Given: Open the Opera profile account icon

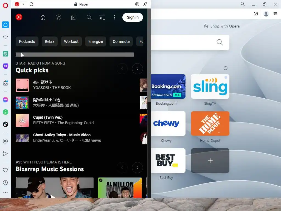Looking at the screenshot, I should (x=266, y=14).
